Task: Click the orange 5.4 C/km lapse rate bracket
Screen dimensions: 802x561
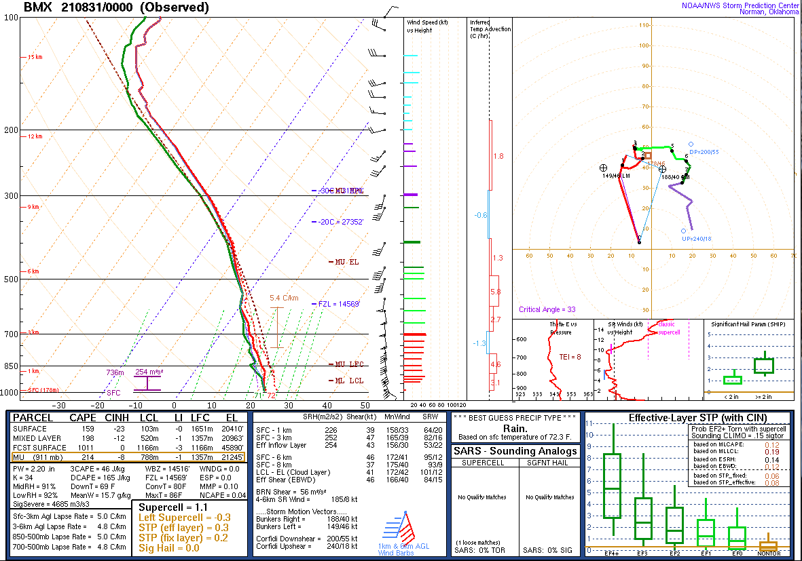Action: click(x=277, y=327)
